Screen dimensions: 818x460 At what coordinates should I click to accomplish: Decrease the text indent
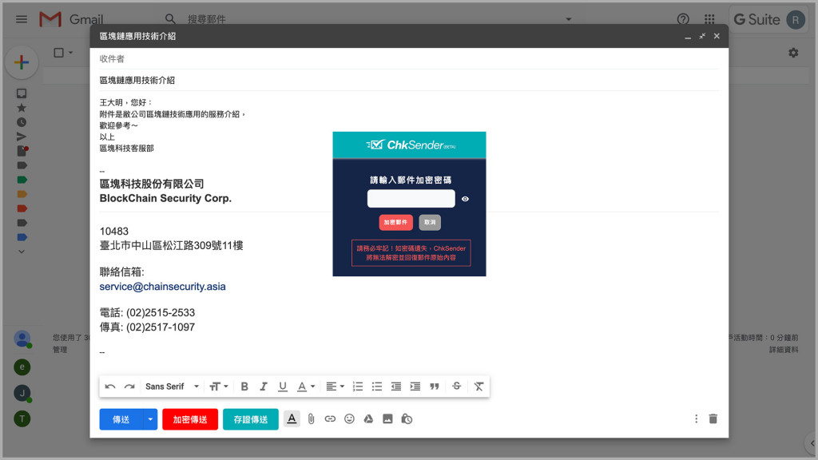[x=396, y=387]
